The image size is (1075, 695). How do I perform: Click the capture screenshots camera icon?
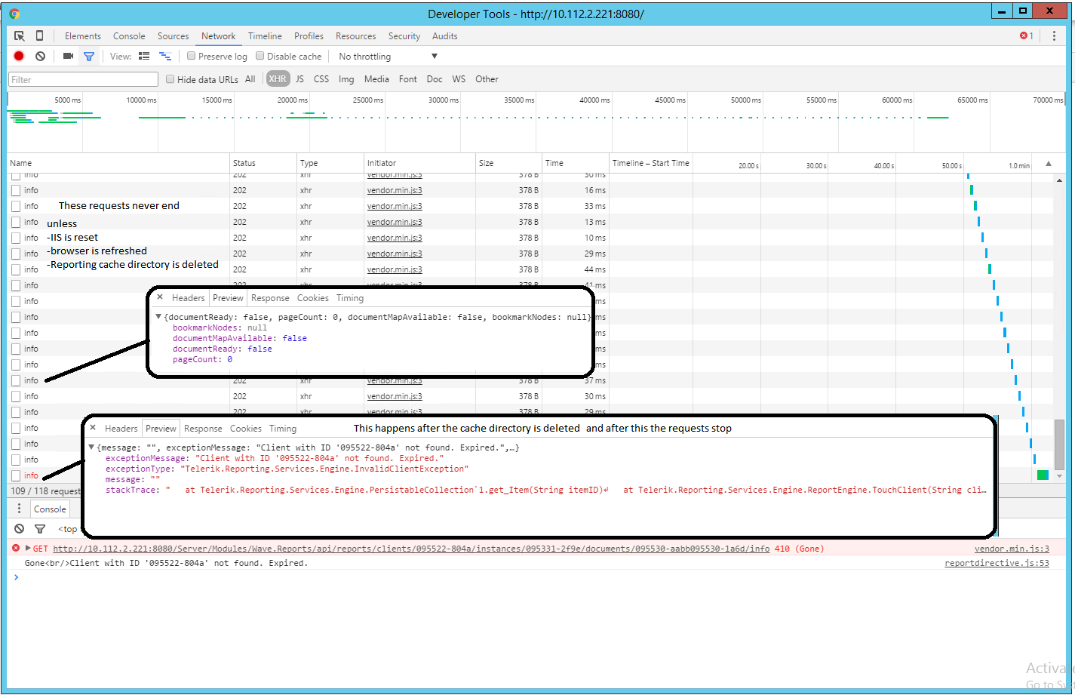coord(68,56)
